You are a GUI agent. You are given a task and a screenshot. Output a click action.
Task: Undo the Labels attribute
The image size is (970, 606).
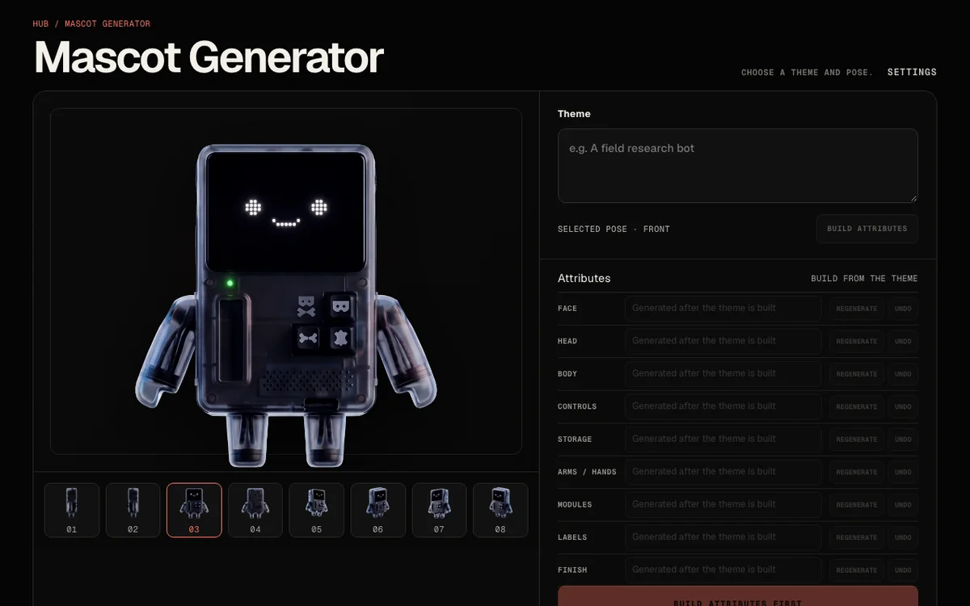tap(903, 537)
